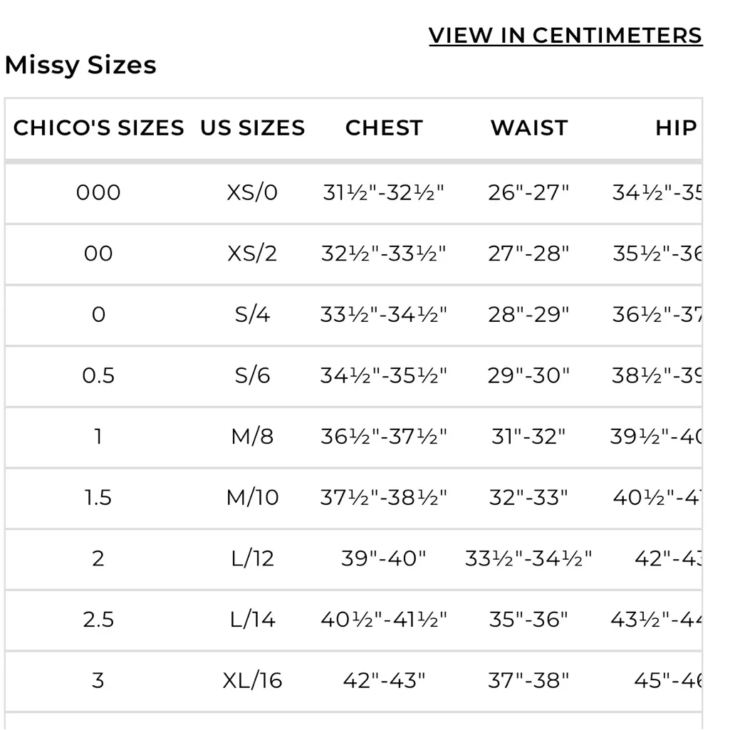Image resolution: width=730 pixels, height=730 pixels.
Task: Select the XS/2 US size cell
Action: click(252, 254)
